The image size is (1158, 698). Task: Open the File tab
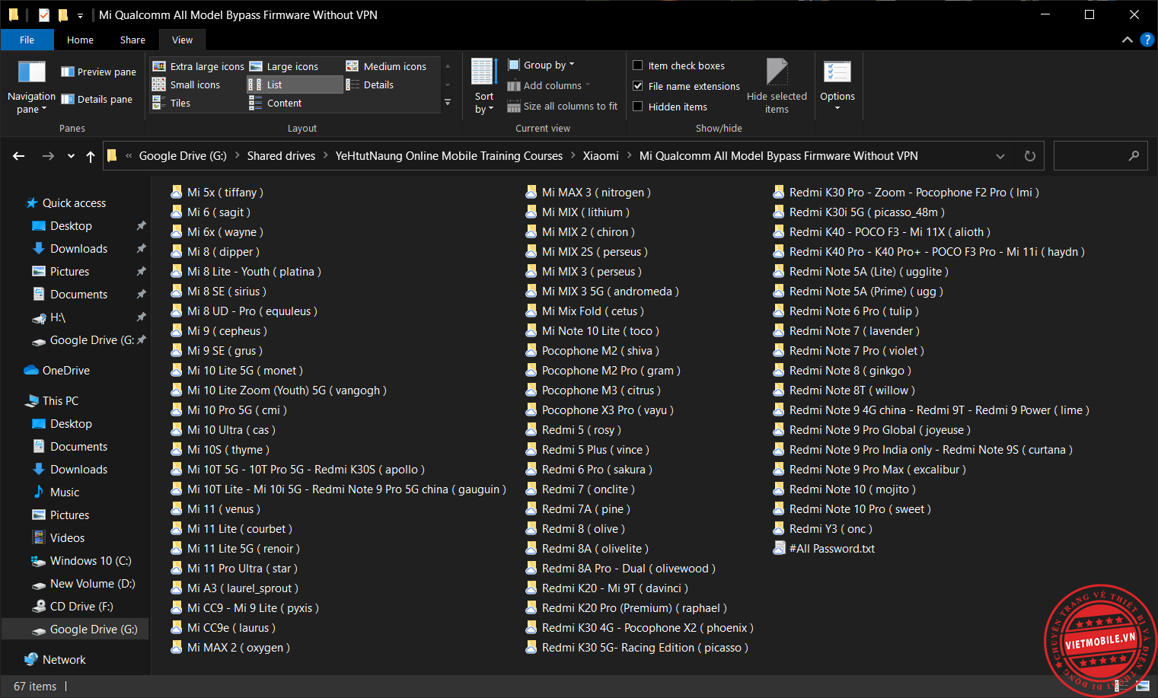click(x=27, y=40)
